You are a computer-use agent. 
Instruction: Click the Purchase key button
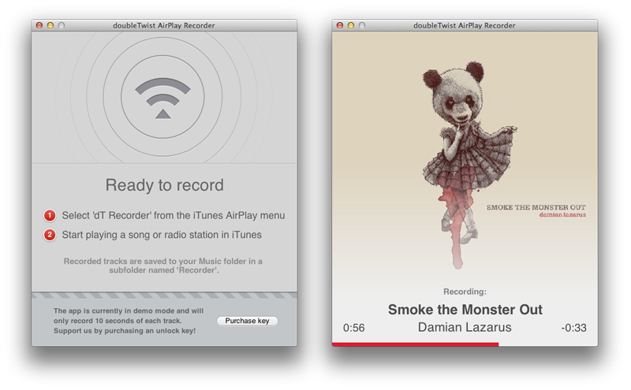247,321
